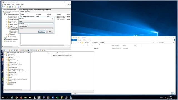Select Sites node in GPM tree
The height and width of the screenshot is (100, 178).
7,38
